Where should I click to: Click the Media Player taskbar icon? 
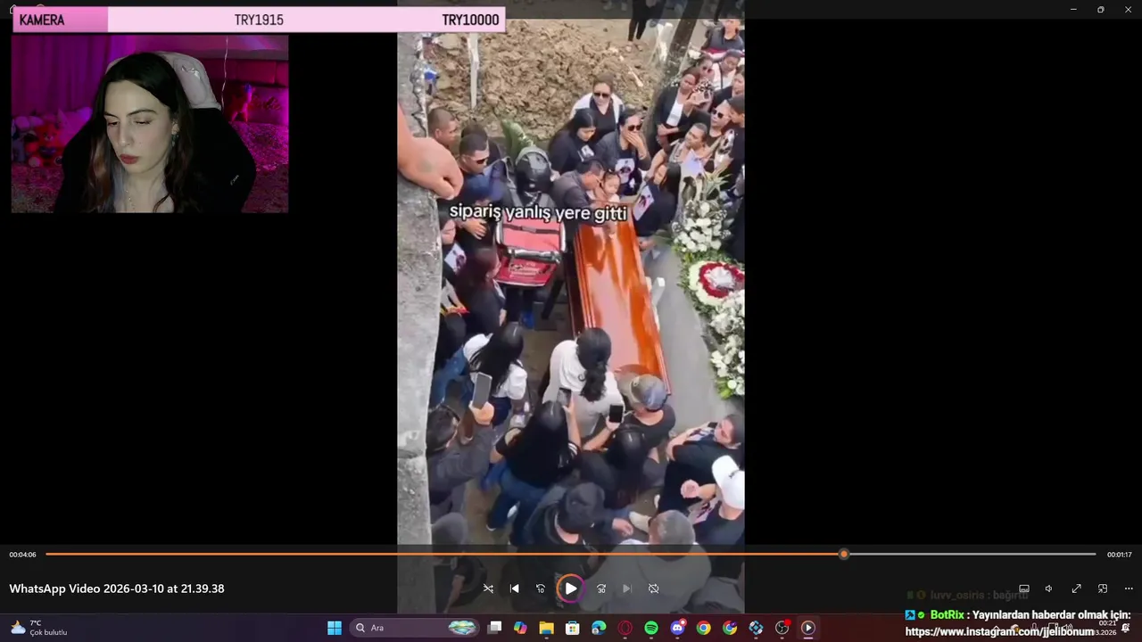tap(807, 628)
